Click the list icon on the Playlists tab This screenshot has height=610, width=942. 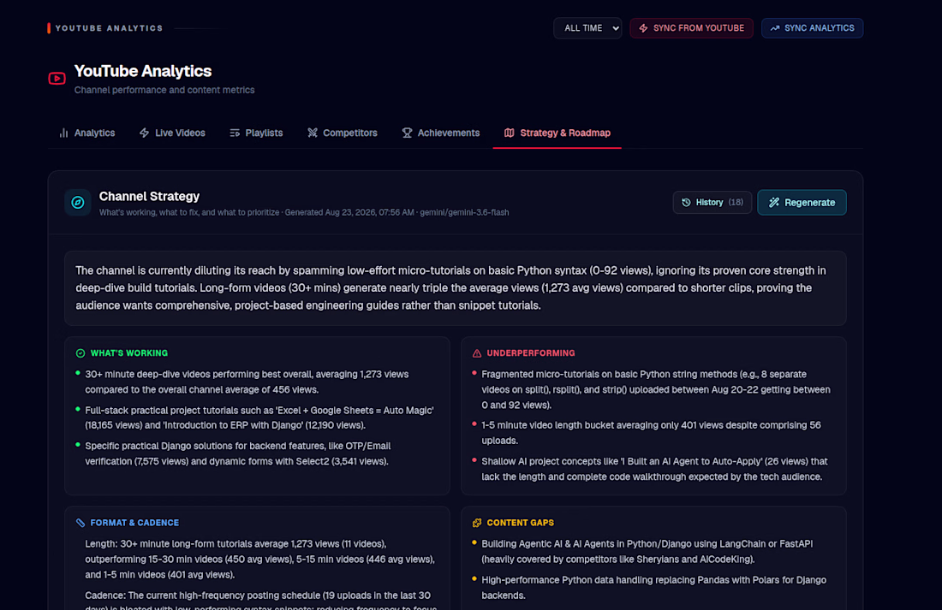click(235, 133)
